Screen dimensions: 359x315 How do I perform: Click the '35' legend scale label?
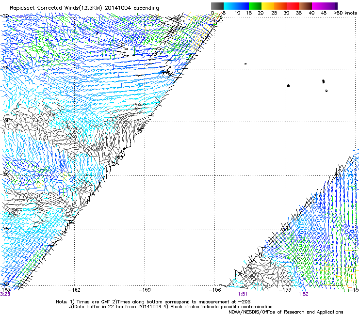click(299, 13)
